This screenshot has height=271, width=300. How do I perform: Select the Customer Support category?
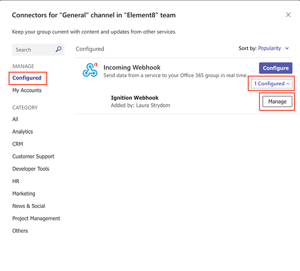[x=33, y=157]
